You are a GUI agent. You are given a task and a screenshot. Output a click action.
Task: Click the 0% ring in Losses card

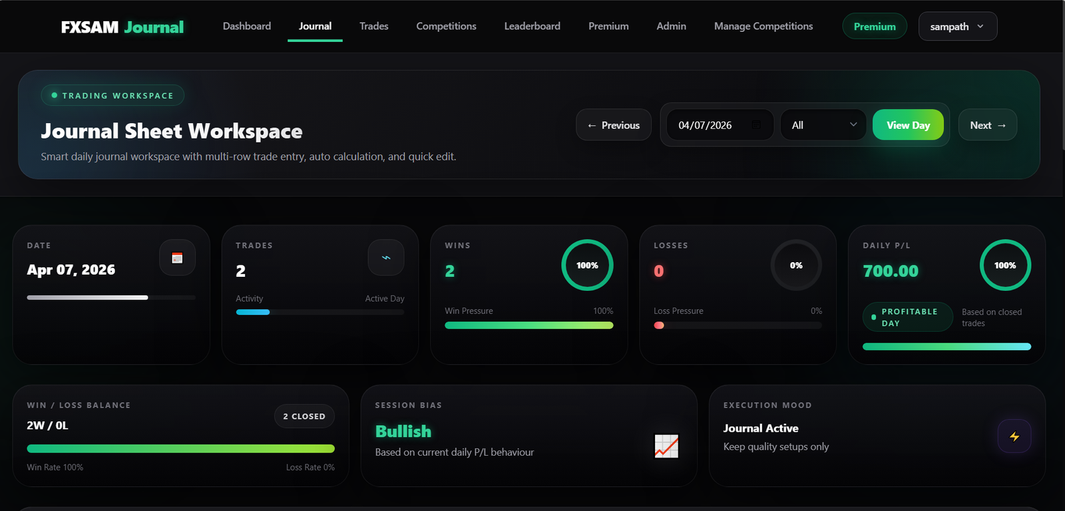pos(796,265)
